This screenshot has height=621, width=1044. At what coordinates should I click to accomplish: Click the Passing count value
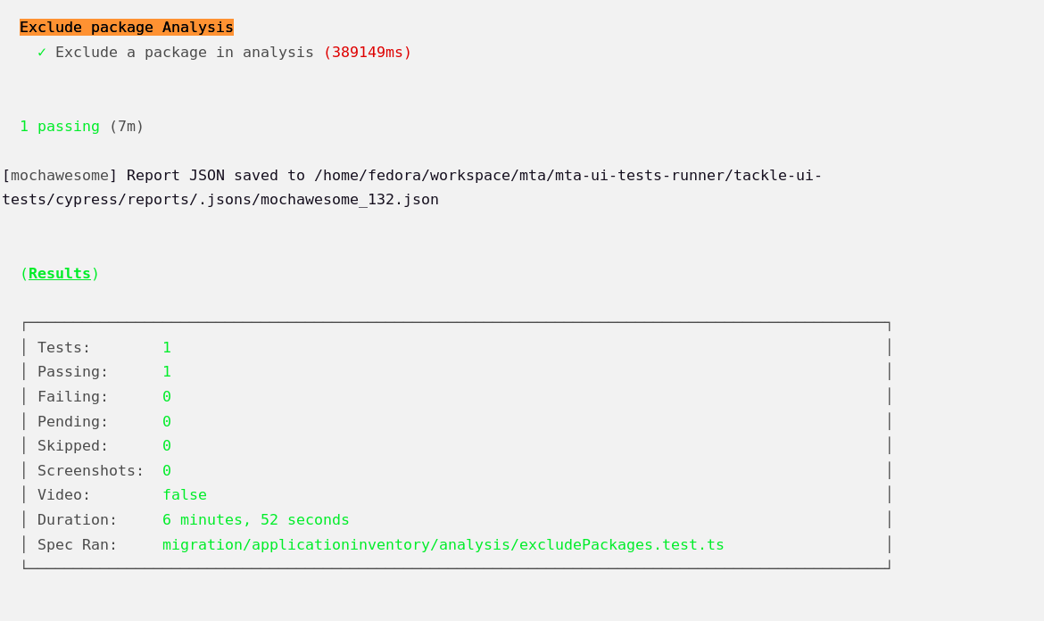coord(167,372)
